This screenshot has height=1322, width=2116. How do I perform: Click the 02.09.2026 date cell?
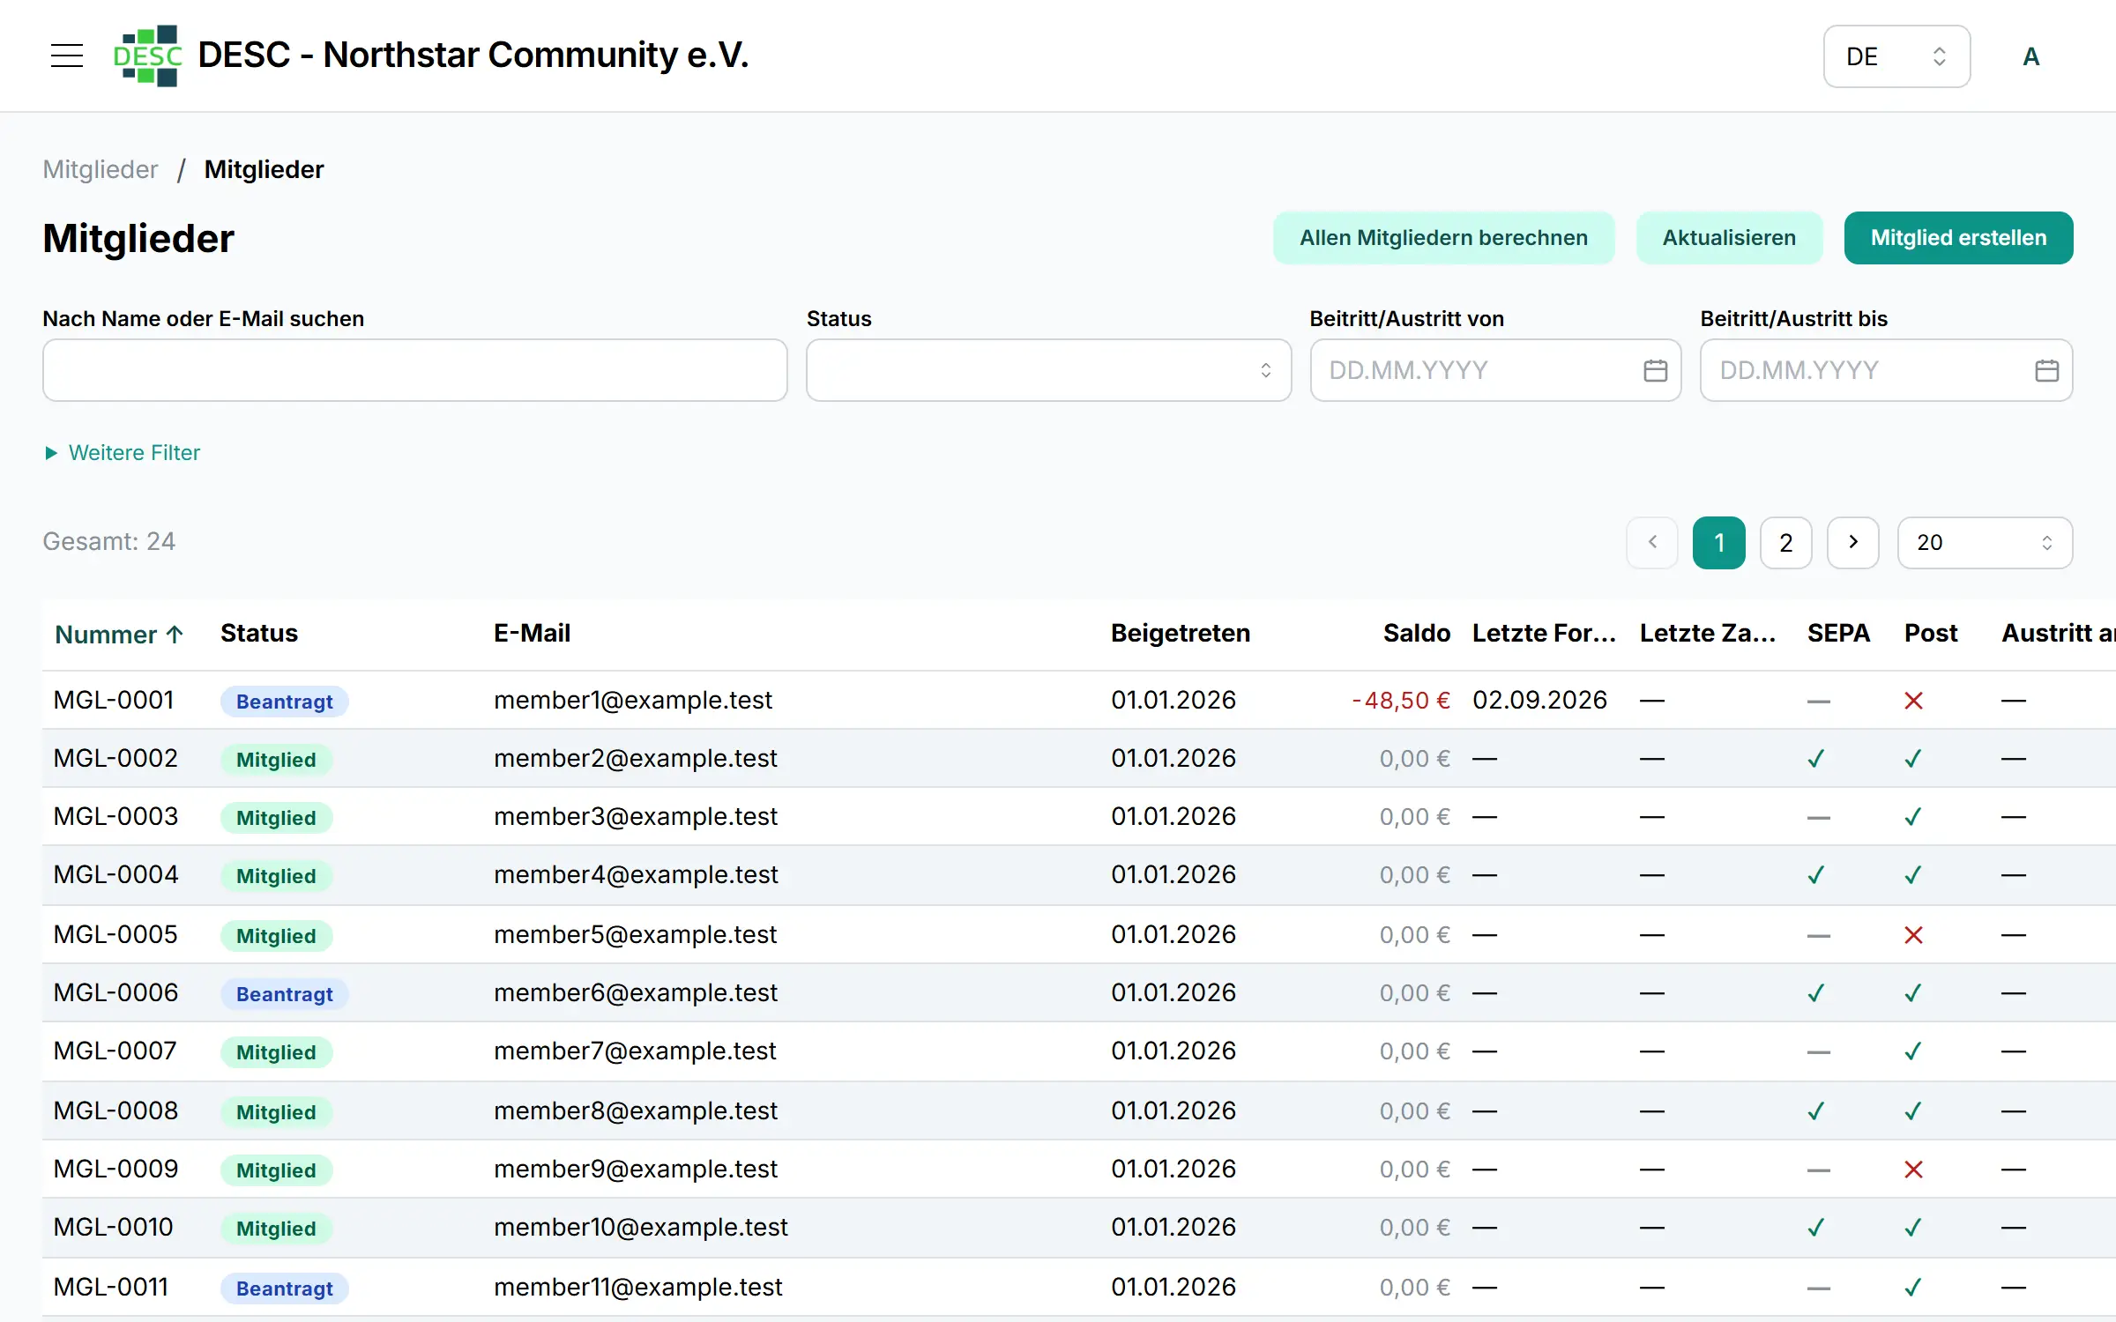(x=1539, y=700)
